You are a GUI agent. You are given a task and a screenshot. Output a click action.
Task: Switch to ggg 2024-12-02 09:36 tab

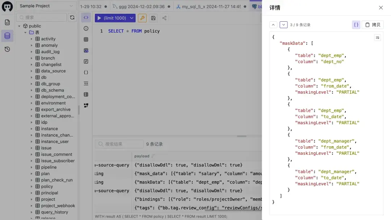point(142,7)
